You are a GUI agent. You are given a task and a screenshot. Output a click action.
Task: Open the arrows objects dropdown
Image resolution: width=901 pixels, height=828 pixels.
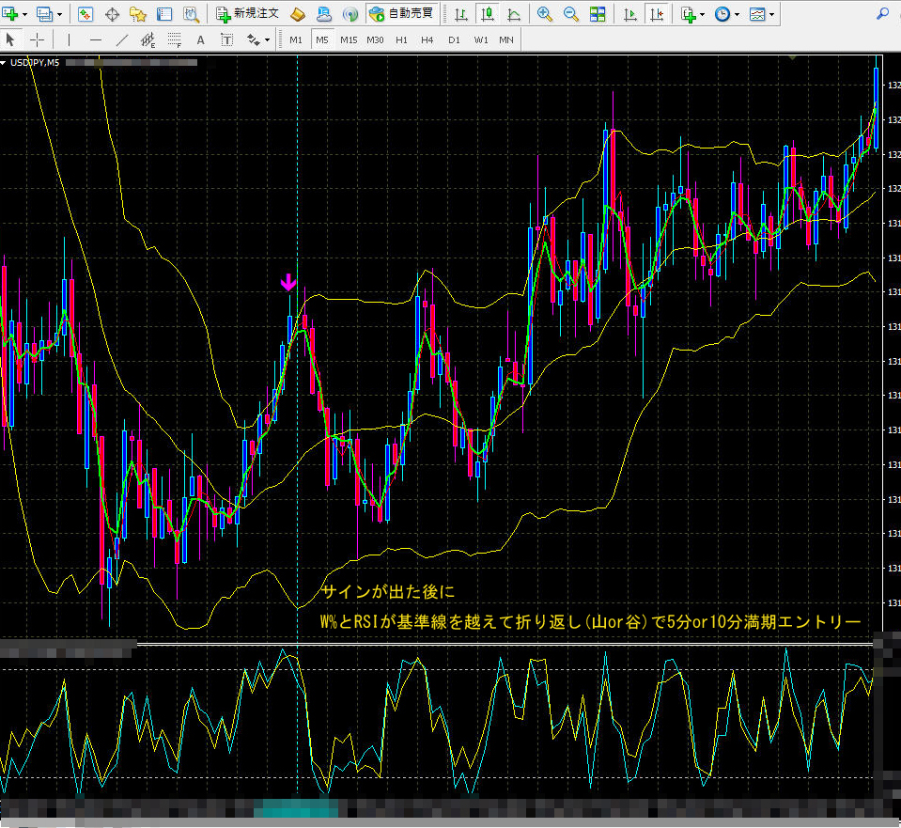268,39
